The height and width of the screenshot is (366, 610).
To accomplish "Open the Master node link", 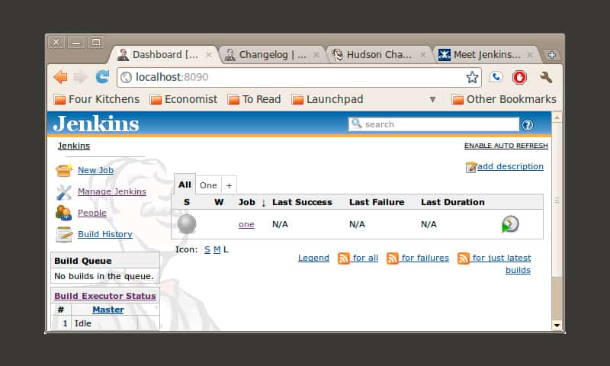I will point(108,310).
